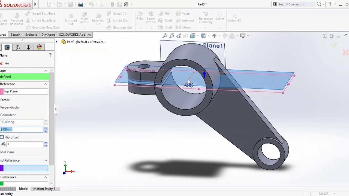Open the ConfigurationManager tab icon
Screen dimensions: 349x196
[18, 47]
